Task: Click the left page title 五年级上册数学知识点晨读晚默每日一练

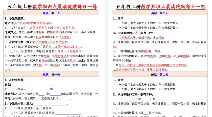Action: pyautogui.click(x=52, y=7)
